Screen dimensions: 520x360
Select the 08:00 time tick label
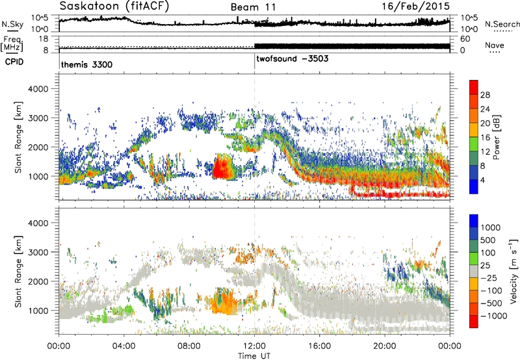click(189, 346)
